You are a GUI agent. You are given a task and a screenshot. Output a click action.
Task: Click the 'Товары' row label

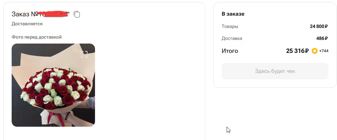point(230,27)
